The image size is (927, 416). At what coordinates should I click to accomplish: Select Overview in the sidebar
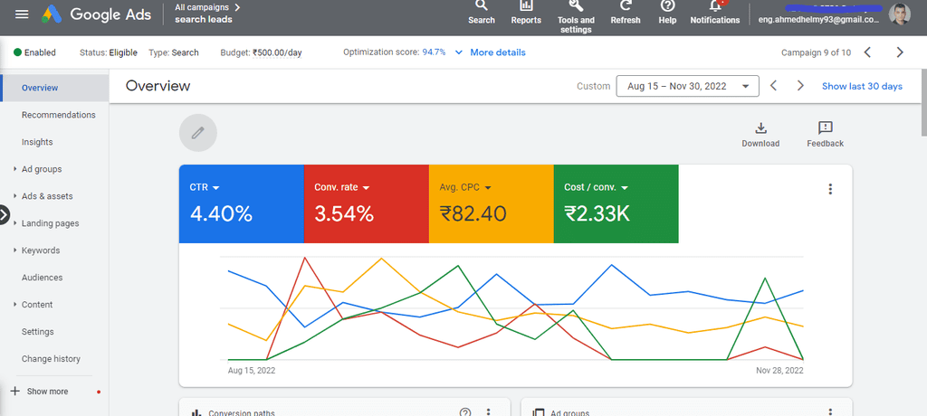click(x=55, y=88)
